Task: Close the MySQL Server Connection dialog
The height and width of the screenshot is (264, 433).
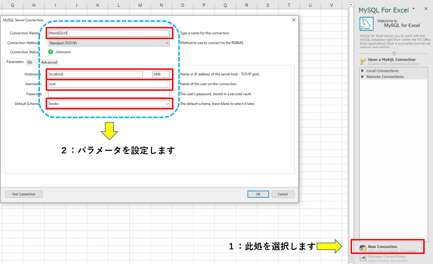Action: click(294, 20)
